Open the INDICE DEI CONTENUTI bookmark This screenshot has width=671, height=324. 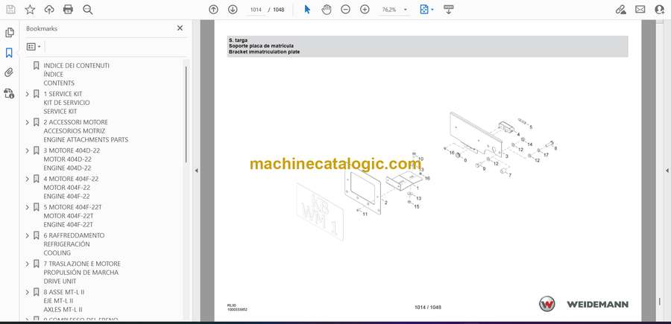(76, 66)
